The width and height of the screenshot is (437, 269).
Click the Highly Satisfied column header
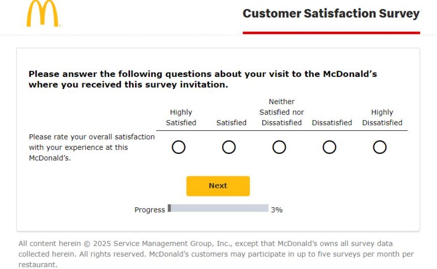(x=180, y=117)
